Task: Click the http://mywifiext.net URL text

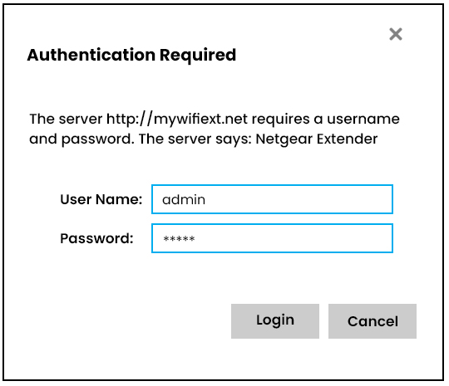Action: [176, 119]
